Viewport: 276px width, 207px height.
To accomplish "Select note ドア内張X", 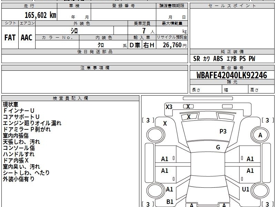I will click(x=16, y=160).
